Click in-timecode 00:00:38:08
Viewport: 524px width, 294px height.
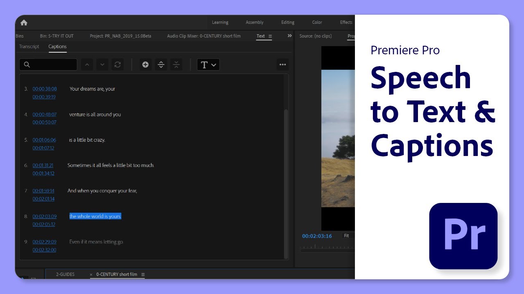pyautogui.click(x=45, y=89)
